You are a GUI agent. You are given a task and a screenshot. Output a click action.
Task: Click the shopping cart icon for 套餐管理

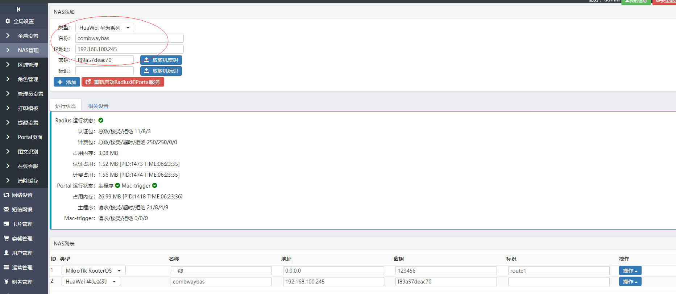coord(6,239)
